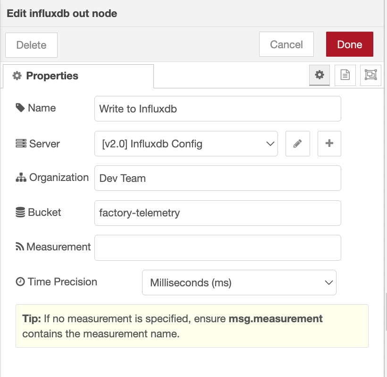Edit the Bucket field 'factory-telemetry'
The height and width of the screenshot is (377, 387).
click(x=218, y=213)
